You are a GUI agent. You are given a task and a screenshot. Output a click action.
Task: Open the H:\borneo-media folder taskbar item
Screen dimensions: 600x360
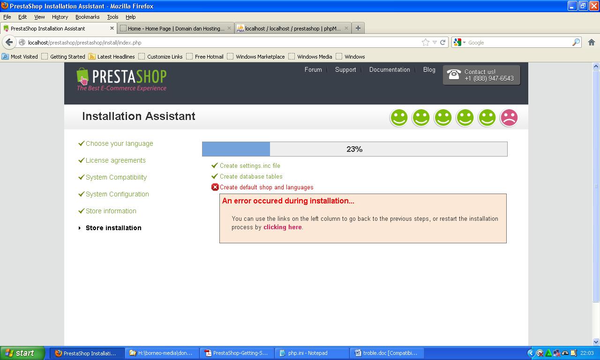[x=162, y=353]
